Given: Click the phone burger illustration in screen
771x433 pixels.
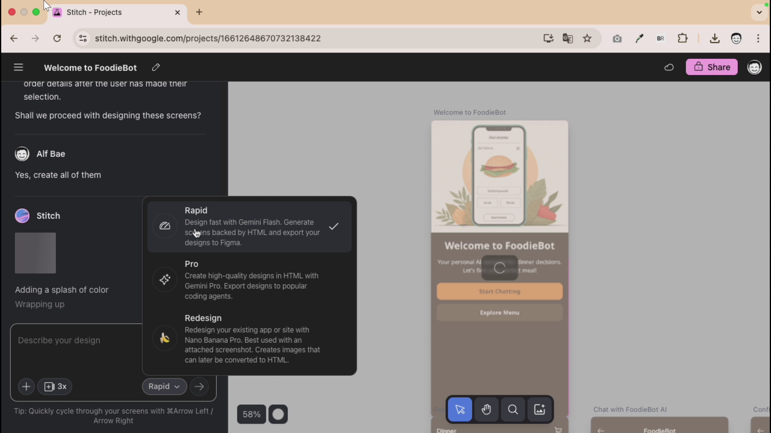Looking at the screenshot, I should [499, 176].
